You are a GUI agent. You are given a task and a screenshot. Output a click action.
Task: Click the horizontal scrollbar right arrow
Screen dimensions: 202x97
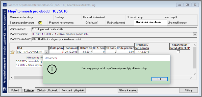(x=191, y=78)
